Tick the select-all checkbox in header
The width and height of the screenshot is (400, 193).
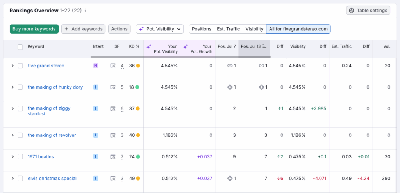pos(20,47)
